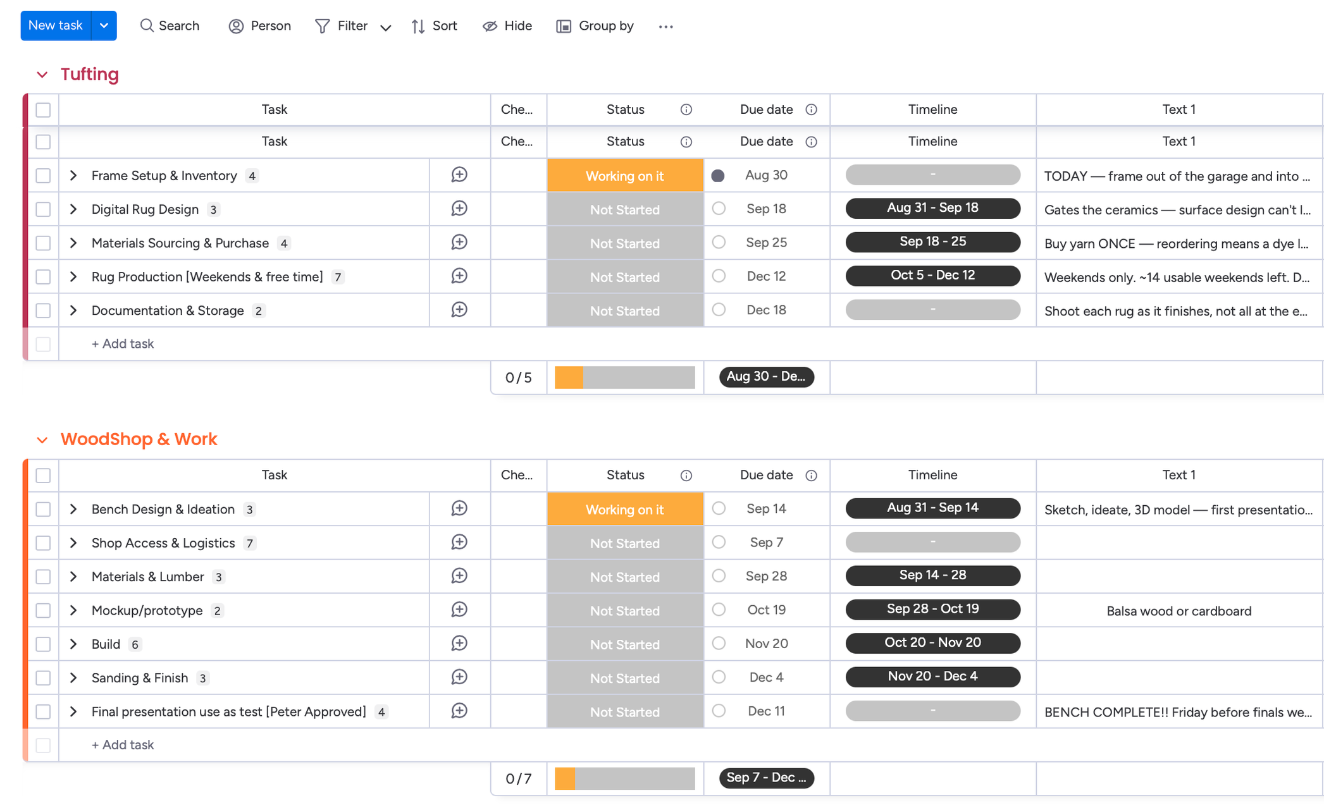This screenshot has width=1324, height=810.
Task: Click Status column info icon in WoodShop header
Action: coord(686,476)
